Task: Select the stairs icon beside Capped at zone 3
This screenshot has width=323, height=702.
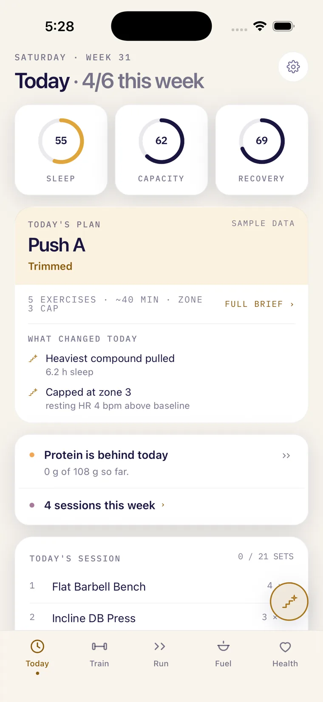Action: tap(33, 392)
